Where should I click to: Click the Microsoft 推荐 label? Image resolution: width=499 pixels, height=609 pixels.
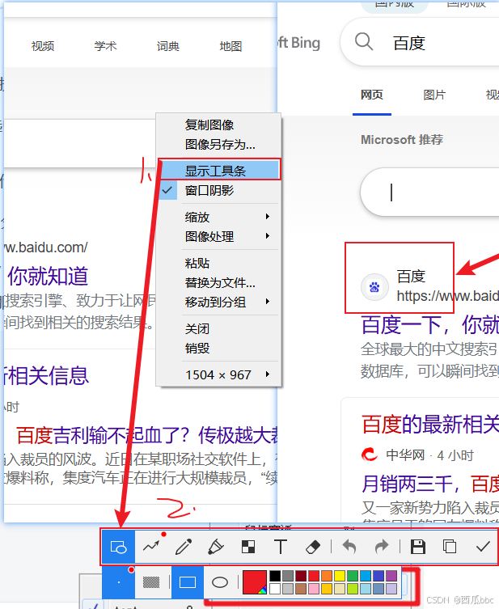point(402,139)
